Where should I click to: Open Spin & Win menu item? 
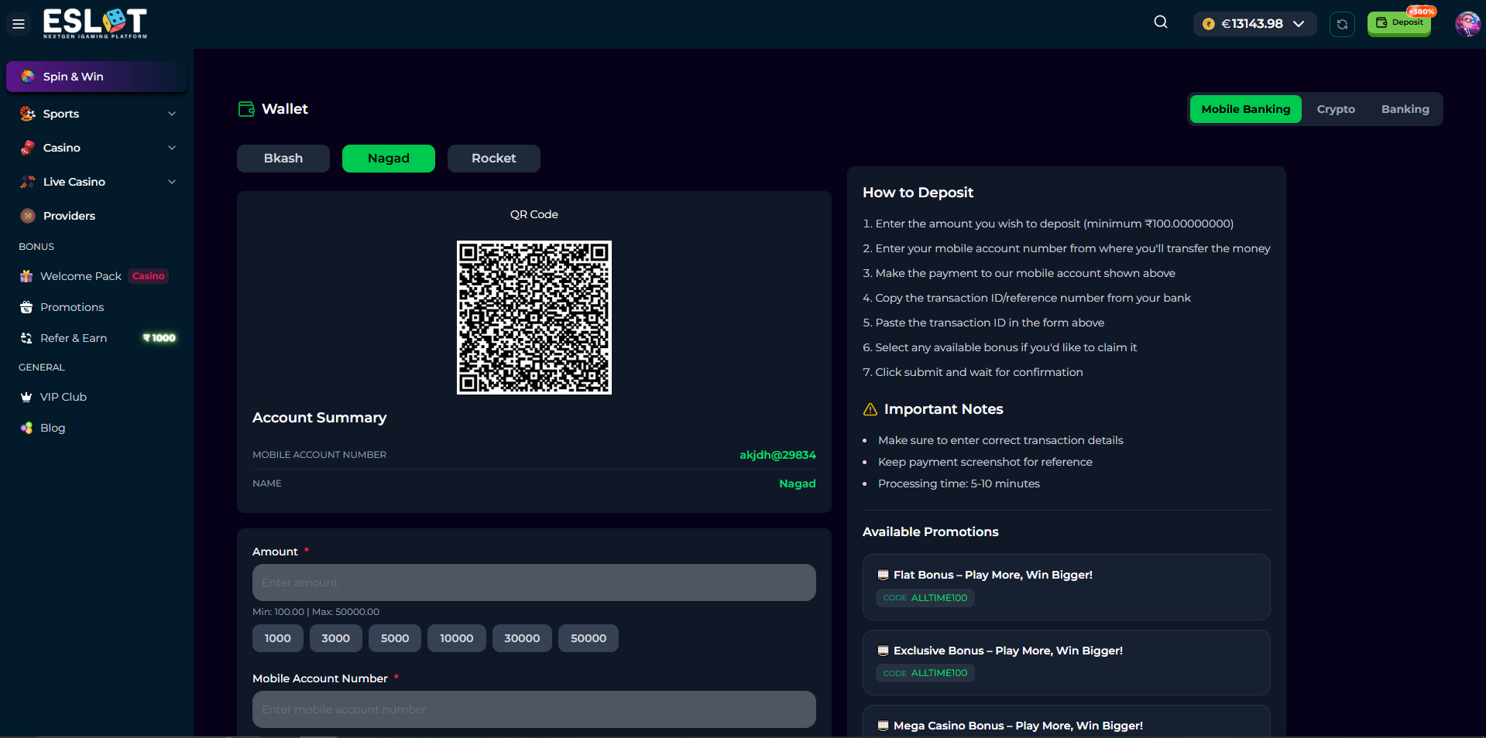97,77
